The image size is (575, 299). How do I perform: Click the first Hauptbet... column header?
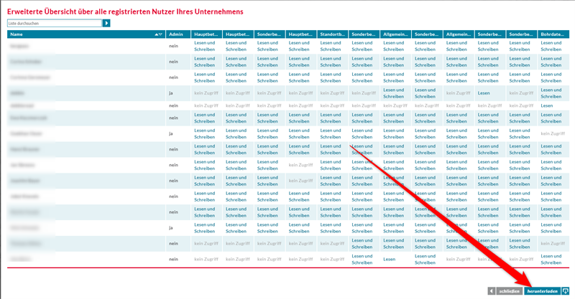(x=205, y=34)
